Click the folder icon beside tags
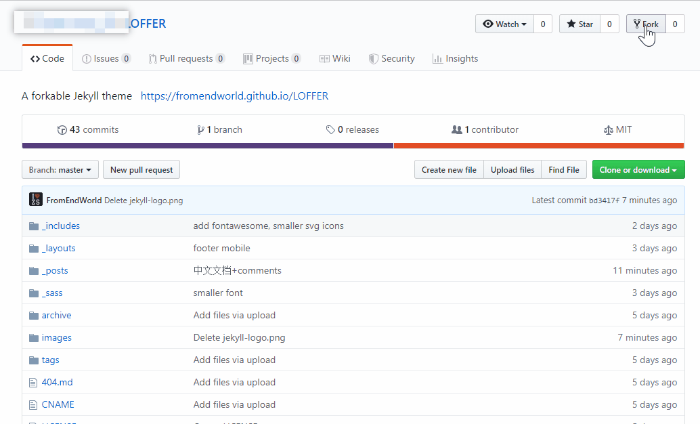Image resolution: width=700 pixels, height=424 pixels. (x=33, y=360)
